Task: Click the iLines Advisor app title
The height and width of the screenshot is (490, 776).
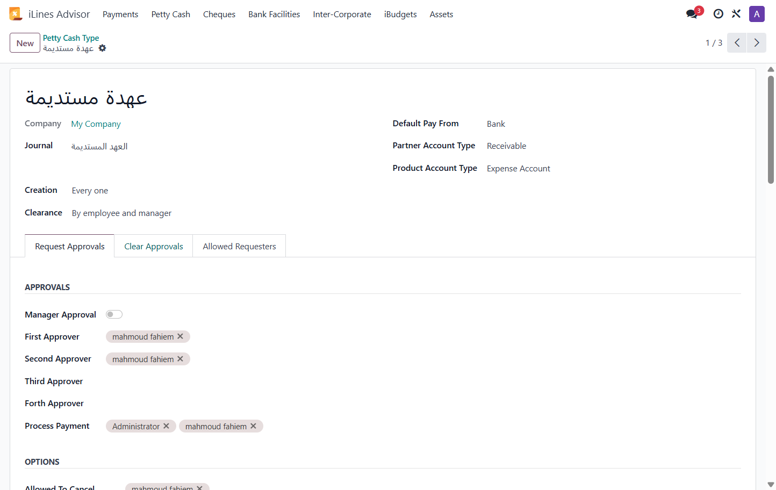Action: tap(59, 15)
